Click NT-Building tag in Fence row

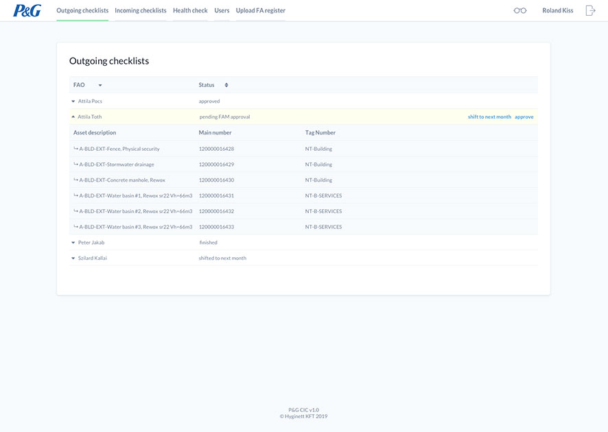[318, 149]
